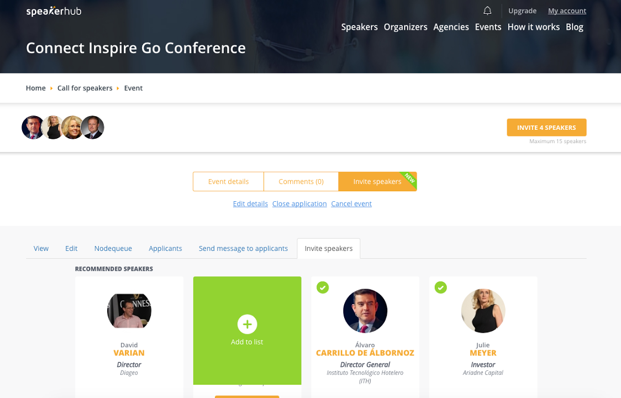Click the Close application link
This screenshot has height=398, width=621.
[299, 204]
